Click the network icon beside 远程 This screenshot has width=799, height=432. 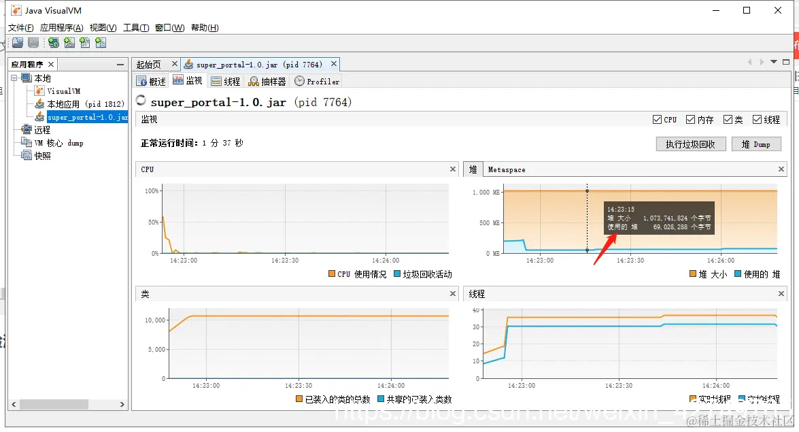tap(27, 129)
